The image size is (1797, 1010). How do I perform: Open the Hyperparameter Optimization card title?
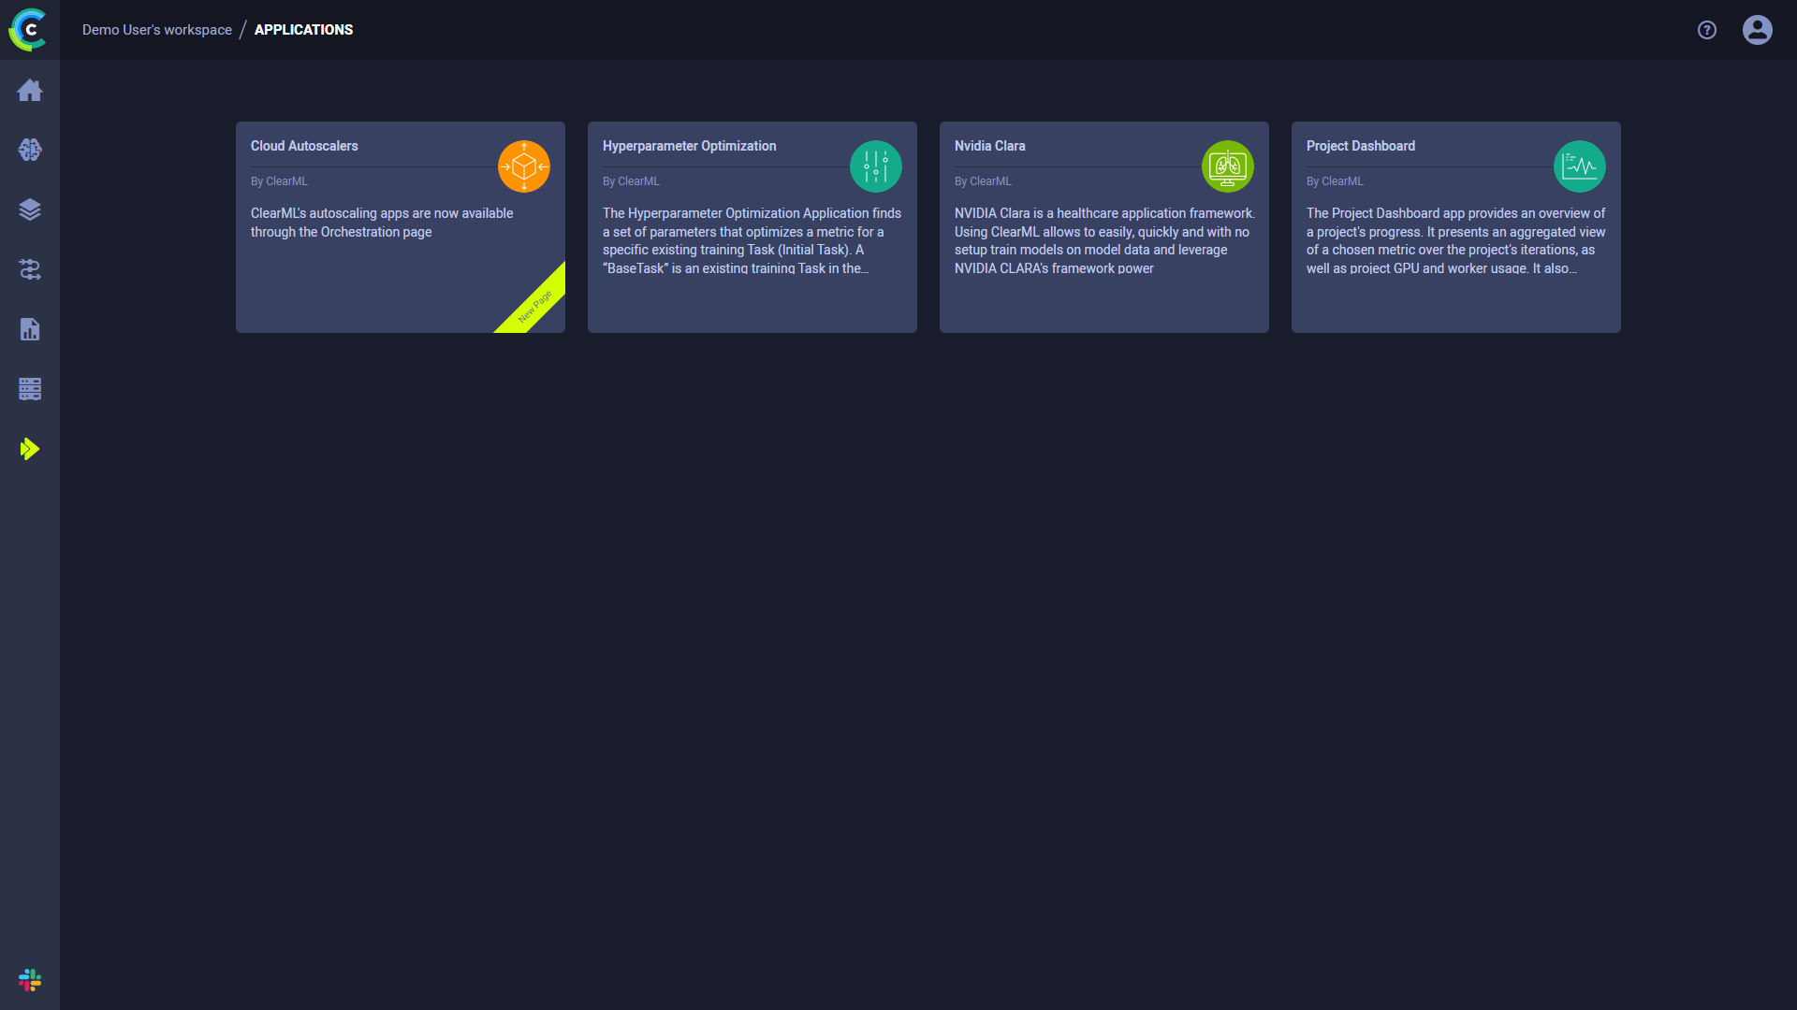tap(690, 146)
